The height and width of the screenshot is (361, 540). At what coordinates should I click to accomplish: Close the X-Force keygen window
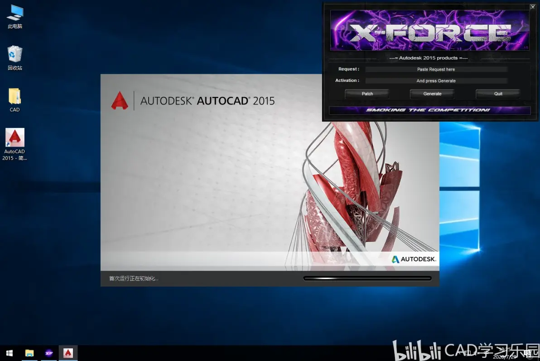coord(532,7)
